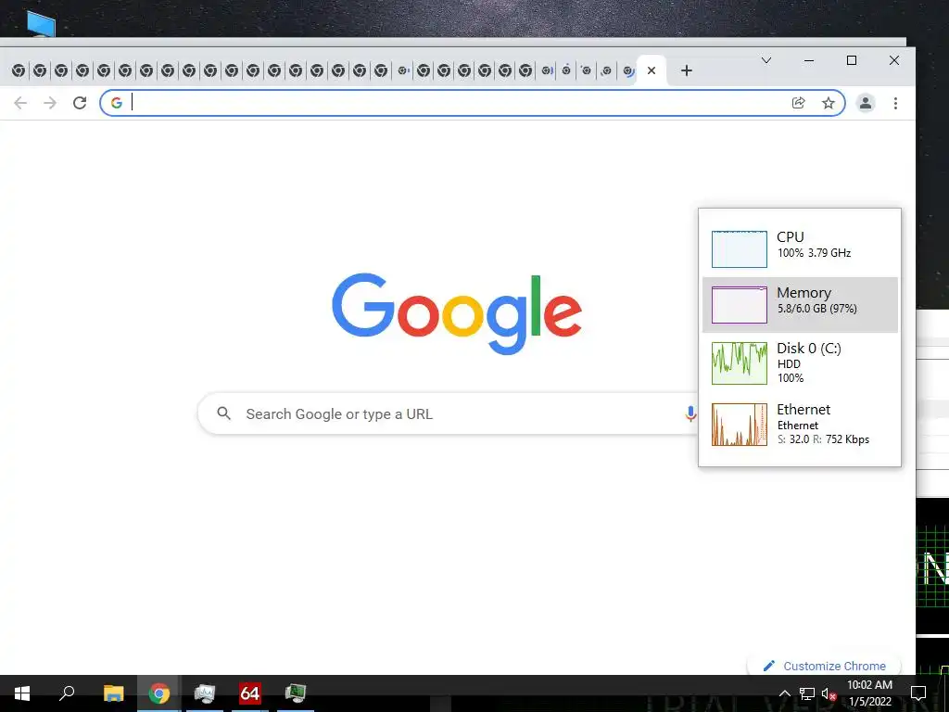Viewport: 949px width, 712px height.
Task: Open Windows taskbar search
Action: [67, 693]
